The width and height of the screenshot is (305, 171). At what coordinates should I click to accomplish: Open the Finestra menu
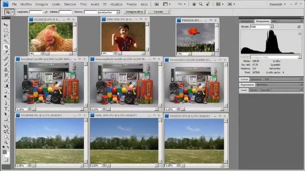pyautogui.click(x=132, y=4)
